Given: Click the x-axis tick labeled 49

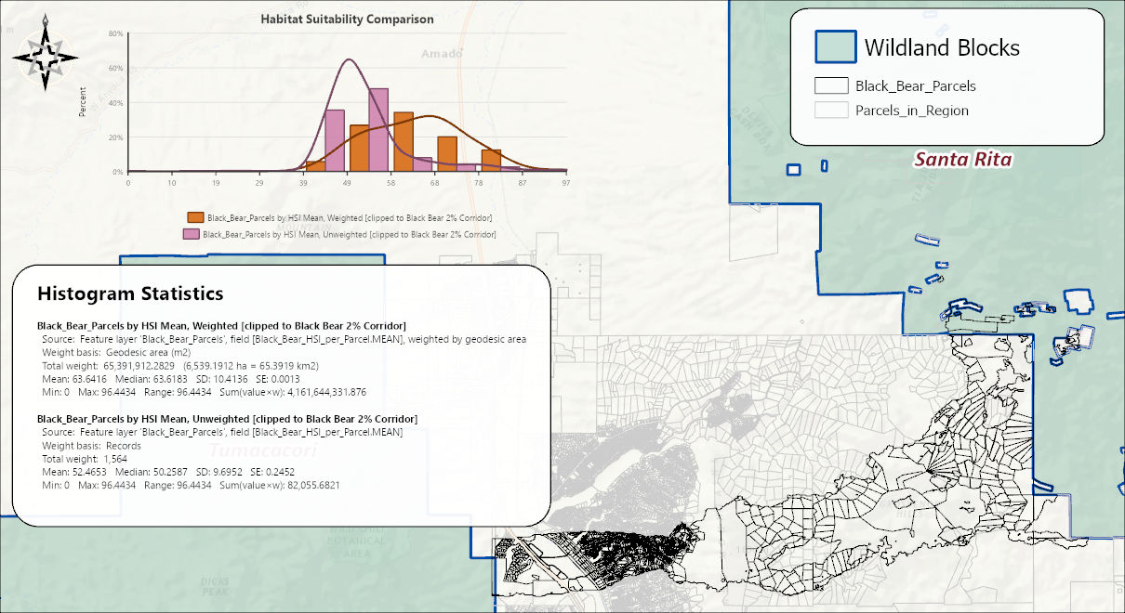Looking at the screenshot, I should (348, 183).
